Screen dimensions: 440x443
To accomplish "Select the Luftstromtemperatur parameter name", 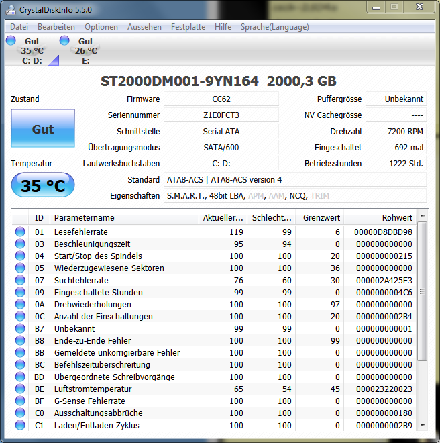I will (x=93, y=389).
